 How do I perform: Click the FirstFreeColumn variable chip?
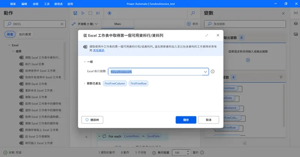(x=115, y=83)
